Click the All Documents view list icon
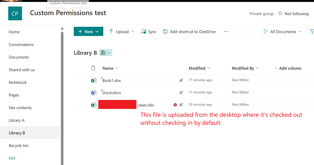 point(266,31)
